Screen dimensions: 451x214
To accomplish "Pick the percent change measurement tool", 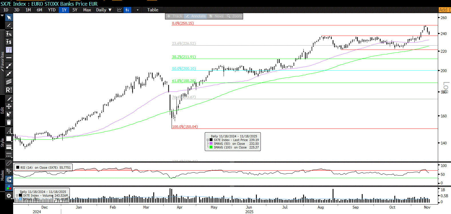I will point(9,34).
